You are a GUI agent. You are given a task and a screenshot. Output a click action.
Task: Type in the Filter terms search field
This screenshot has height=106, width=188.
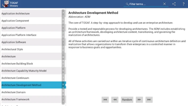[145, 4]
